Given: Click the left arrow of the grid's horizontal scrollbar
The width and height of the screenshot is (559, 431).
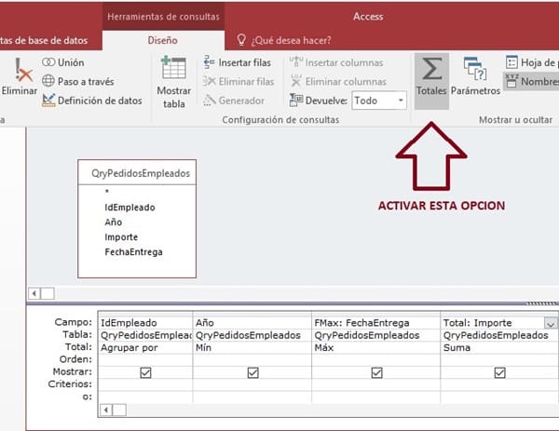Looking at the screenshot, I should click(105, 409).
